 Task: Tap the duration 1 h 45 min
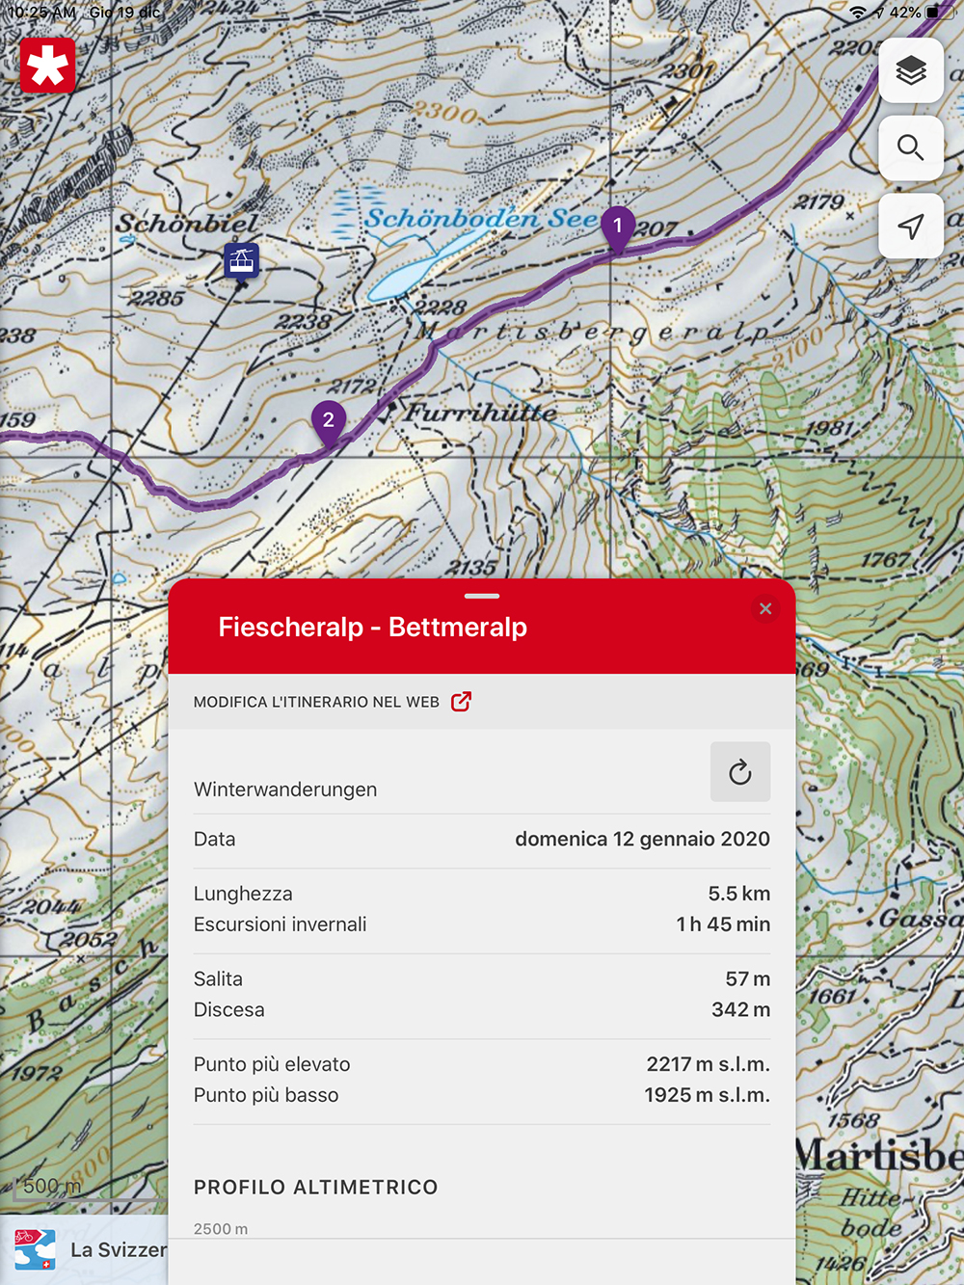723,924
